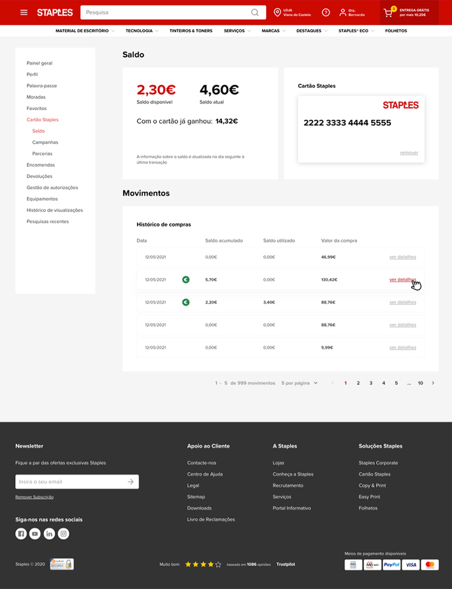Expand the Material de Escritório menu

pos(85,31)
